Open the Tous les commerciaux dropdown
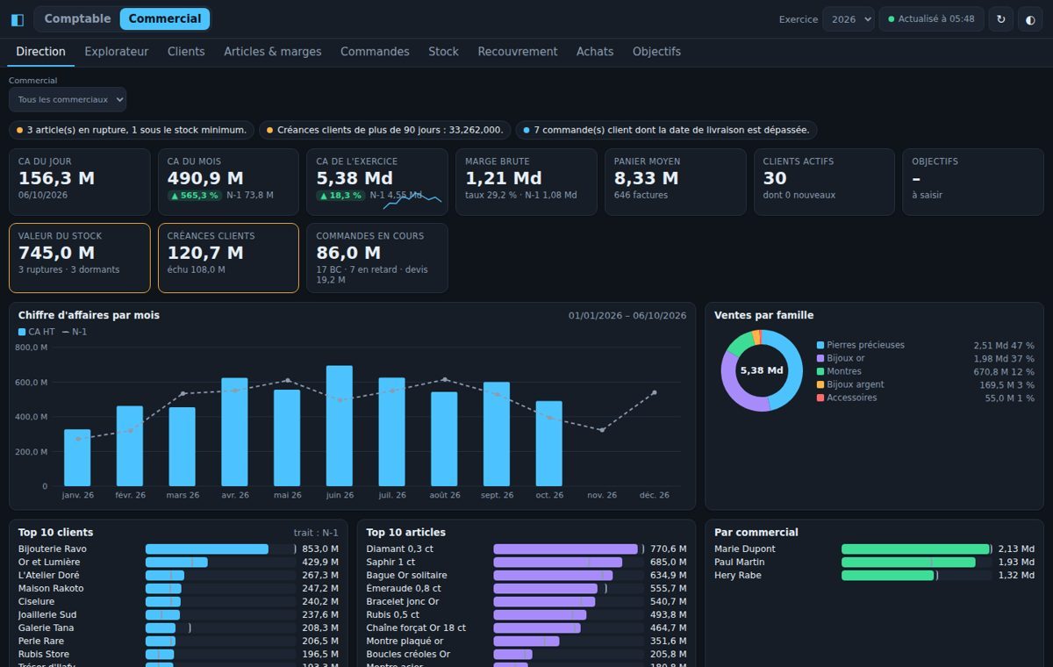 [x=68, y=99]
